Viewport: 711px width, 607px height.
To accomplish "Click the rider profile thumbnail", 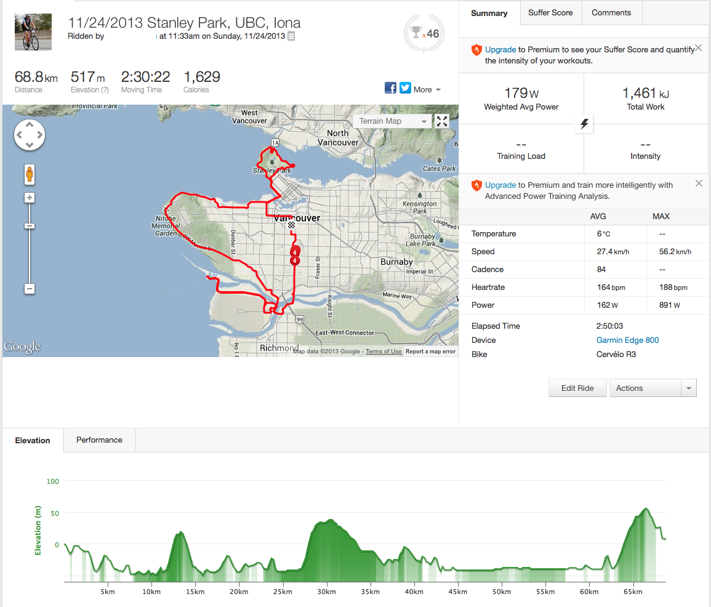I will click(29, 32).
